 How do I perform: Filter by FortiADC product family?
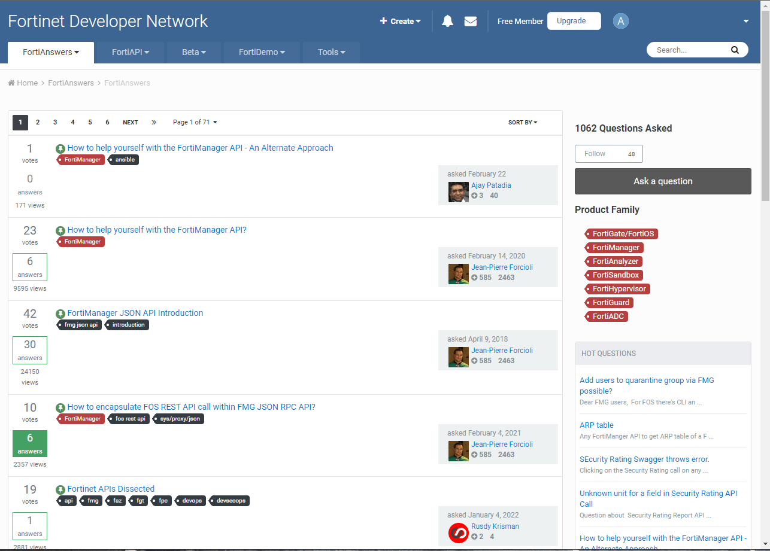[x=607, y=316]
